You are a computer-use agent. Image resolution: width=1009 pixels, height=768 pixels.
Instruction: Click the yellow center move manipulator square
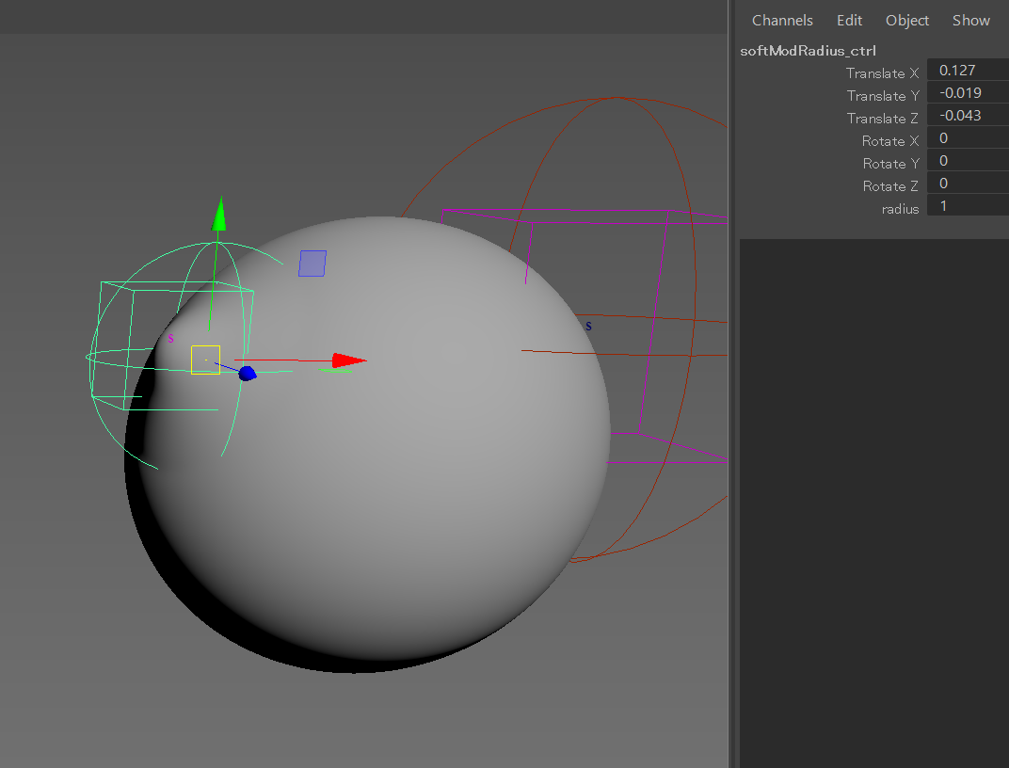[205, 360]
